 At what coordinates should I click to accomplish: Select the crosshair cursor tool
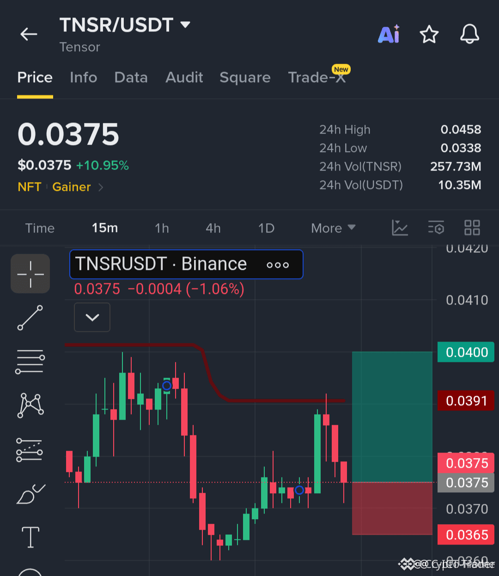(30, 274)
